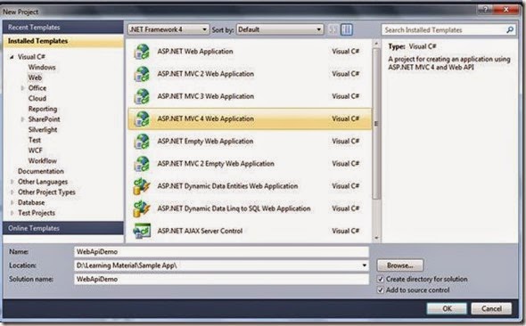Click the template list scroll down arrow
526x326 pixels.
(376, 238)
